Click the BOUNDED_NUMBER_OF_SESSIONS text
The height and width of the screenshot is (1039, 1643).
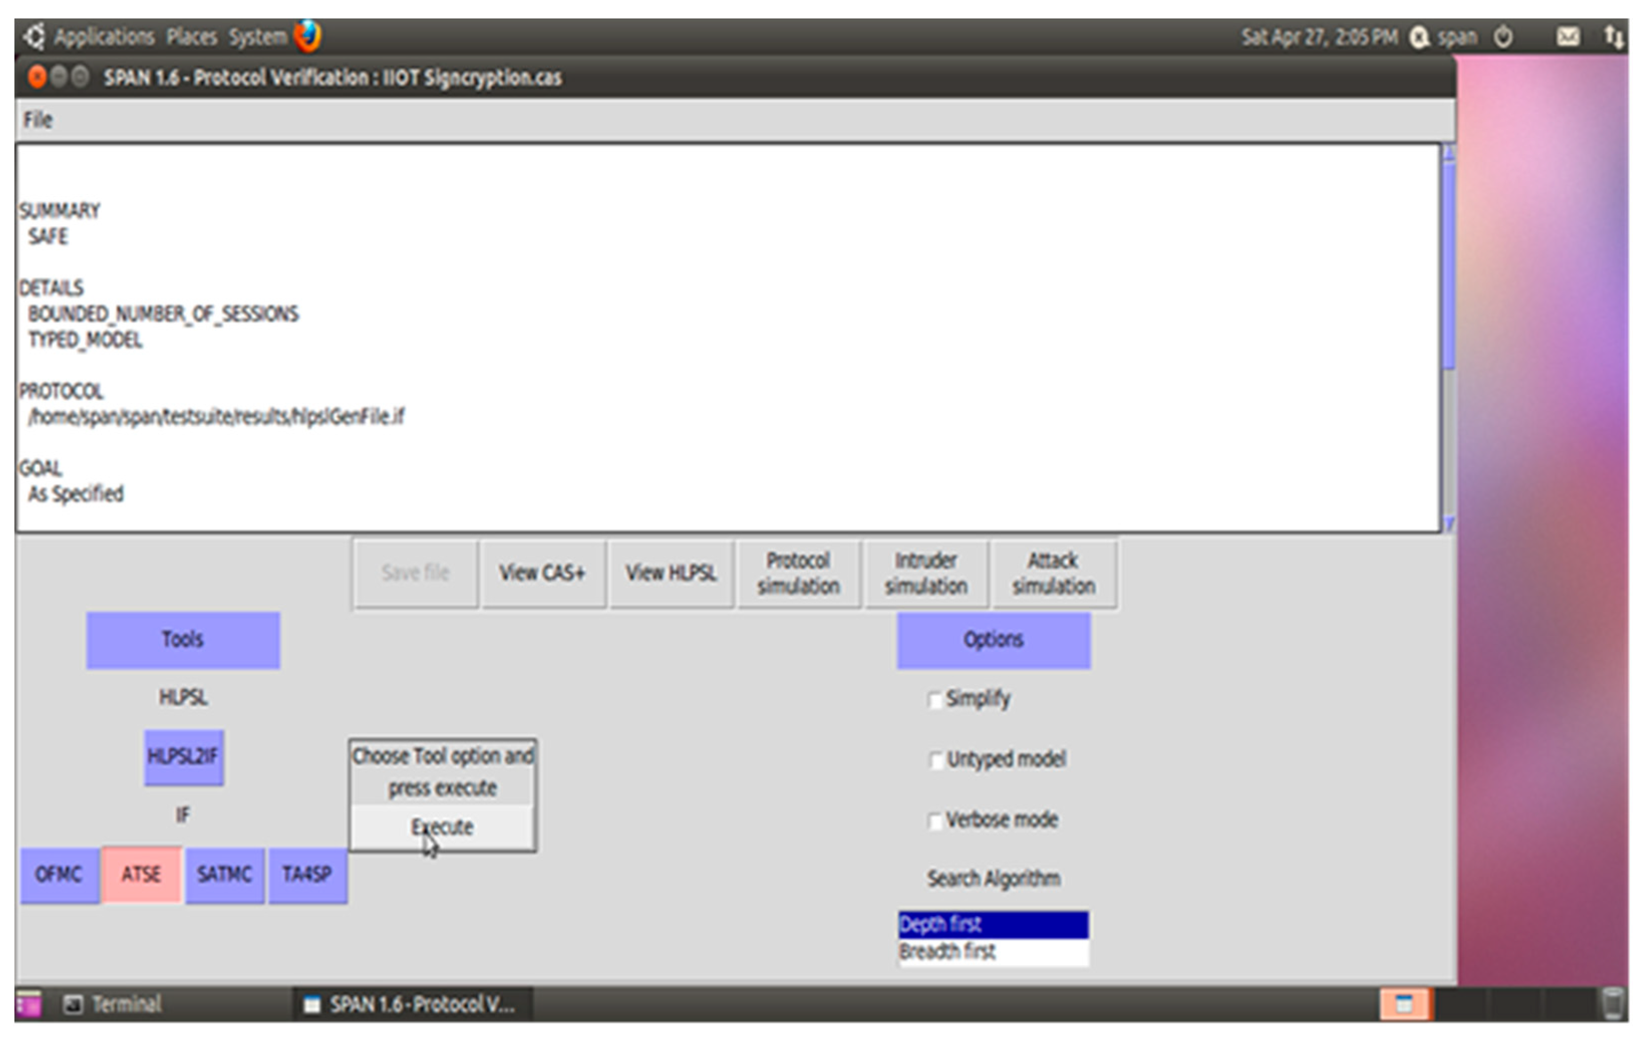(163, 314)
